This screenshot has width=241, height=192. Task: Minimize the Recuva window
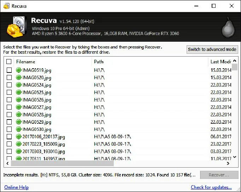click(x=196, y=6)
